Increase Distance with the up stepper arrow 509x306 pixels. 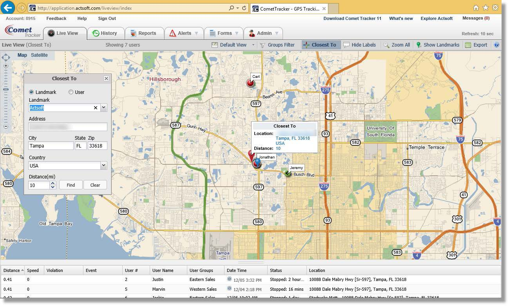pos(53,183)
